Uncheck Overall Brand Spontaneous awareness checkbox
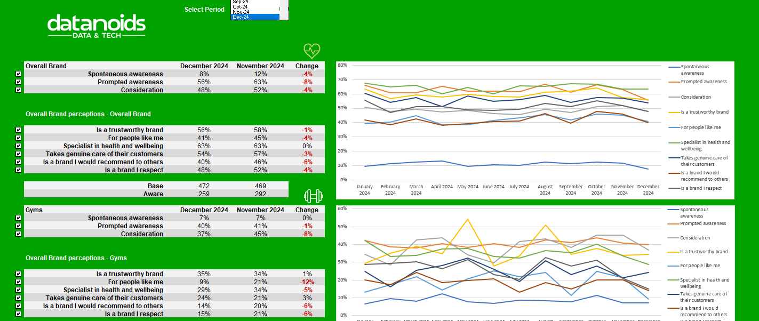 point(19,74)
